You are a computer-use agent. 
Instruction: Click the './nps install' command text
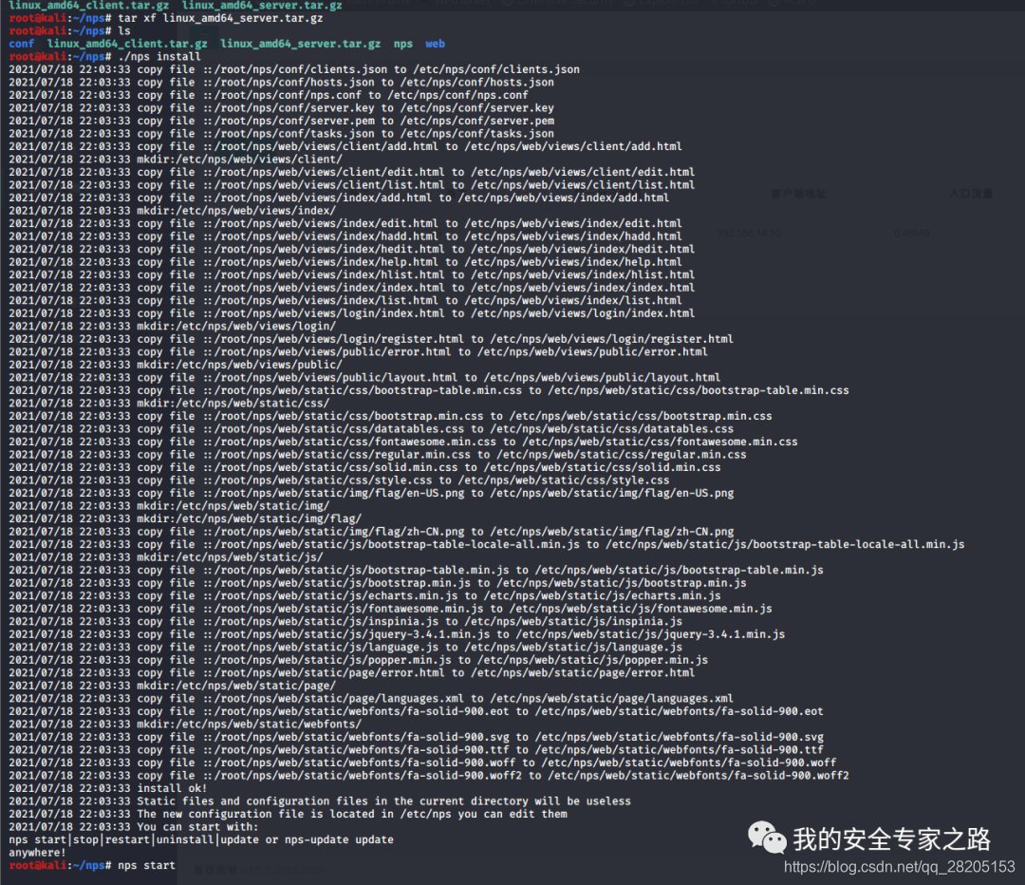point(158,57)
